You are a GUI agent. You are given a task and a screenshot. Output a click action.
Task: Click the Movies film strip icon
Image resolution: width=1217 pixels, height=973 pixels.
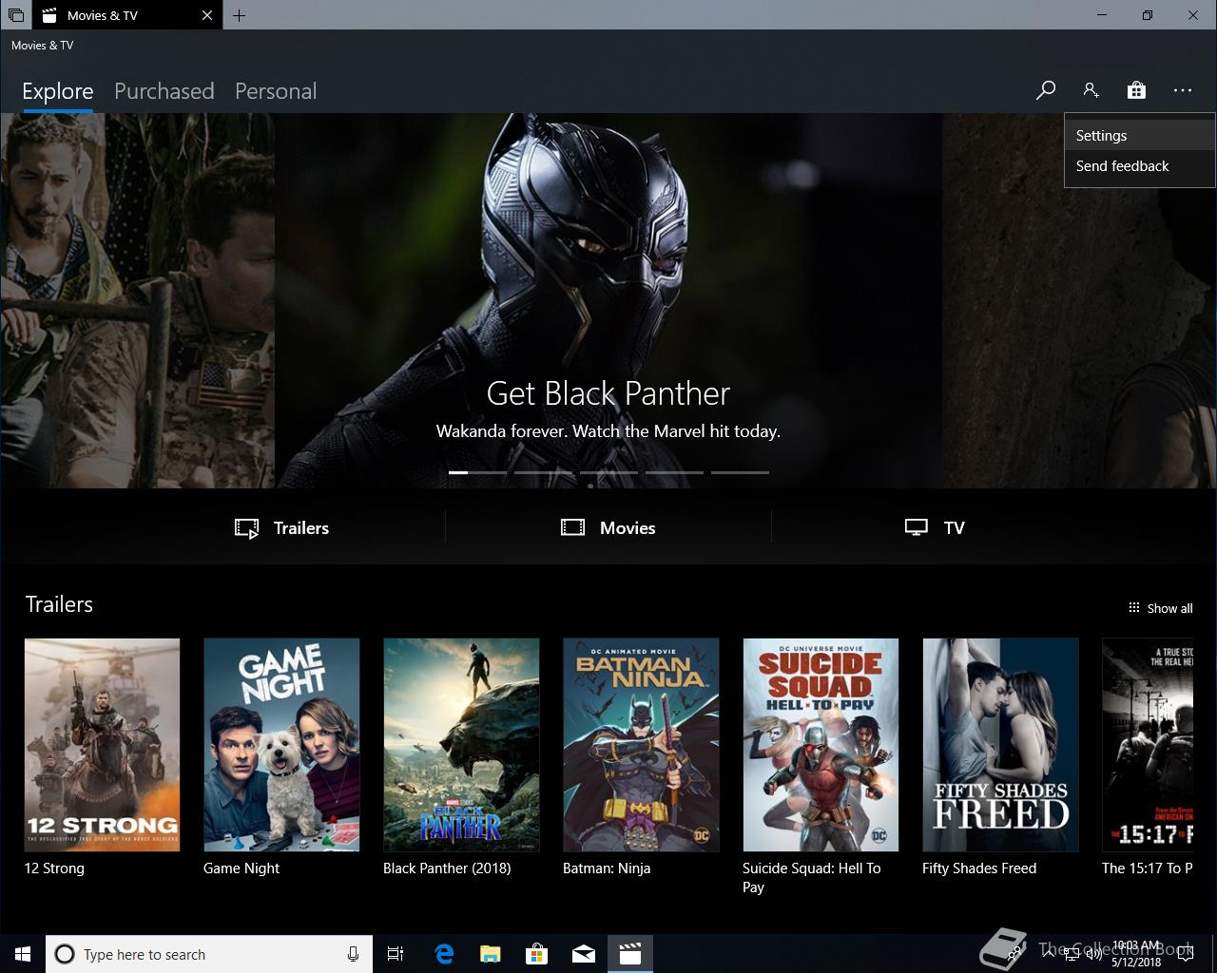click(x=572, y=527)
